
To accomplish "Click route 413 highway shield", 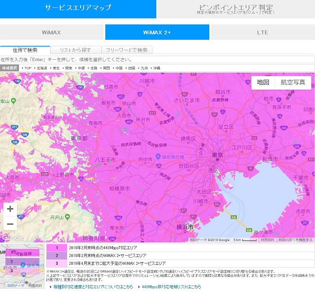I will pos(21,217).
